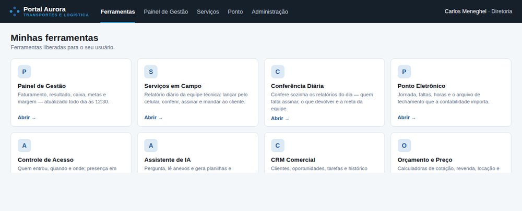The width and height of the screenshot is (522, 211).
Task: Open the Administração navigation tab
Action: (x=270, y=11)
